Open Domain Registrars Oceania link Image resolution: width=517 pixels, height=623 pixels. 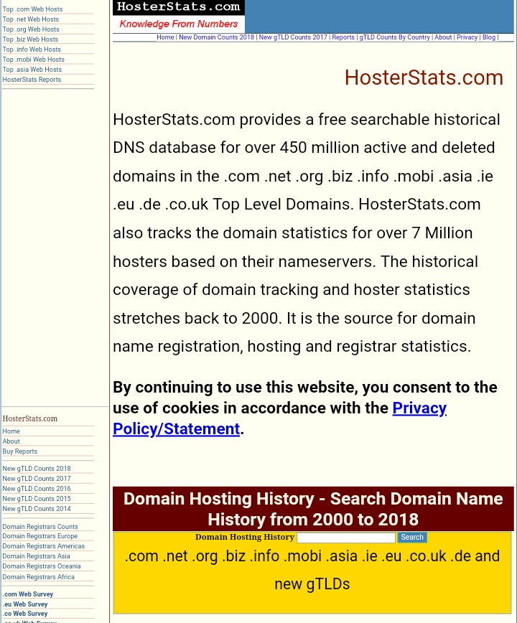(x=42, y=566)
